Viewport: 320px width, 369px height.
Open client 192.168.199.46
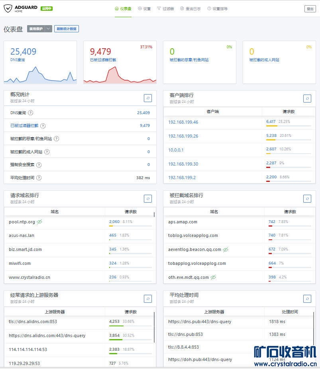[183, 122]
